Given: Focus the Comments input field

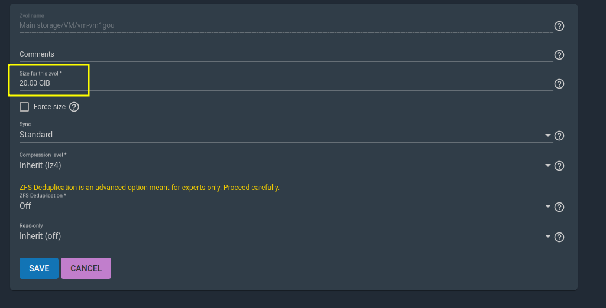Looking at the screenshot, I should pyautogui.click(x=286, y=54).
